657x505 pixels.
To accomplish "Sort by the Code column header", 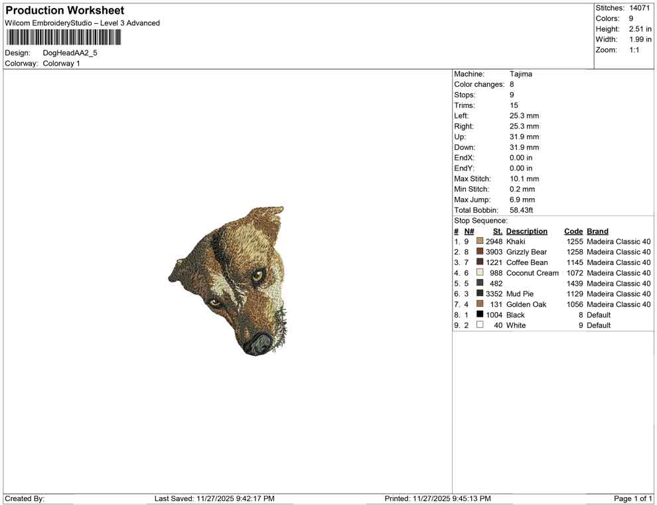I will point(573,231).
